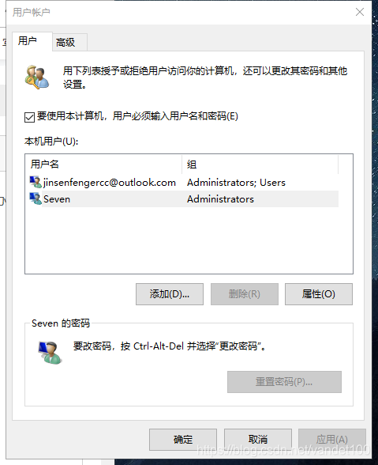This screenshot has height=465, width=378.
Task: Click the 应用(A) button
Action: [x=332, y=439]
